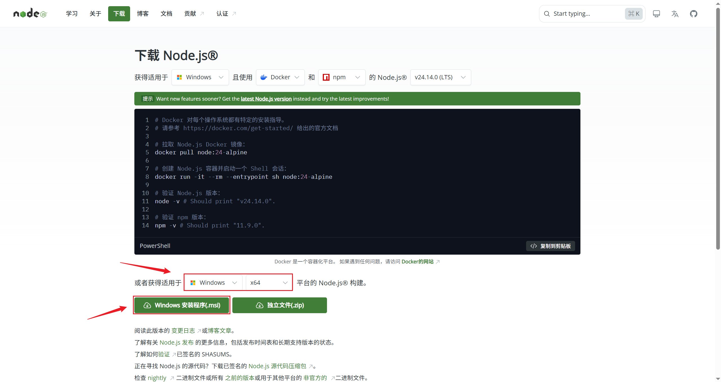
Task: Click the 提示 badge in the green banner
Action: point(148,99)
